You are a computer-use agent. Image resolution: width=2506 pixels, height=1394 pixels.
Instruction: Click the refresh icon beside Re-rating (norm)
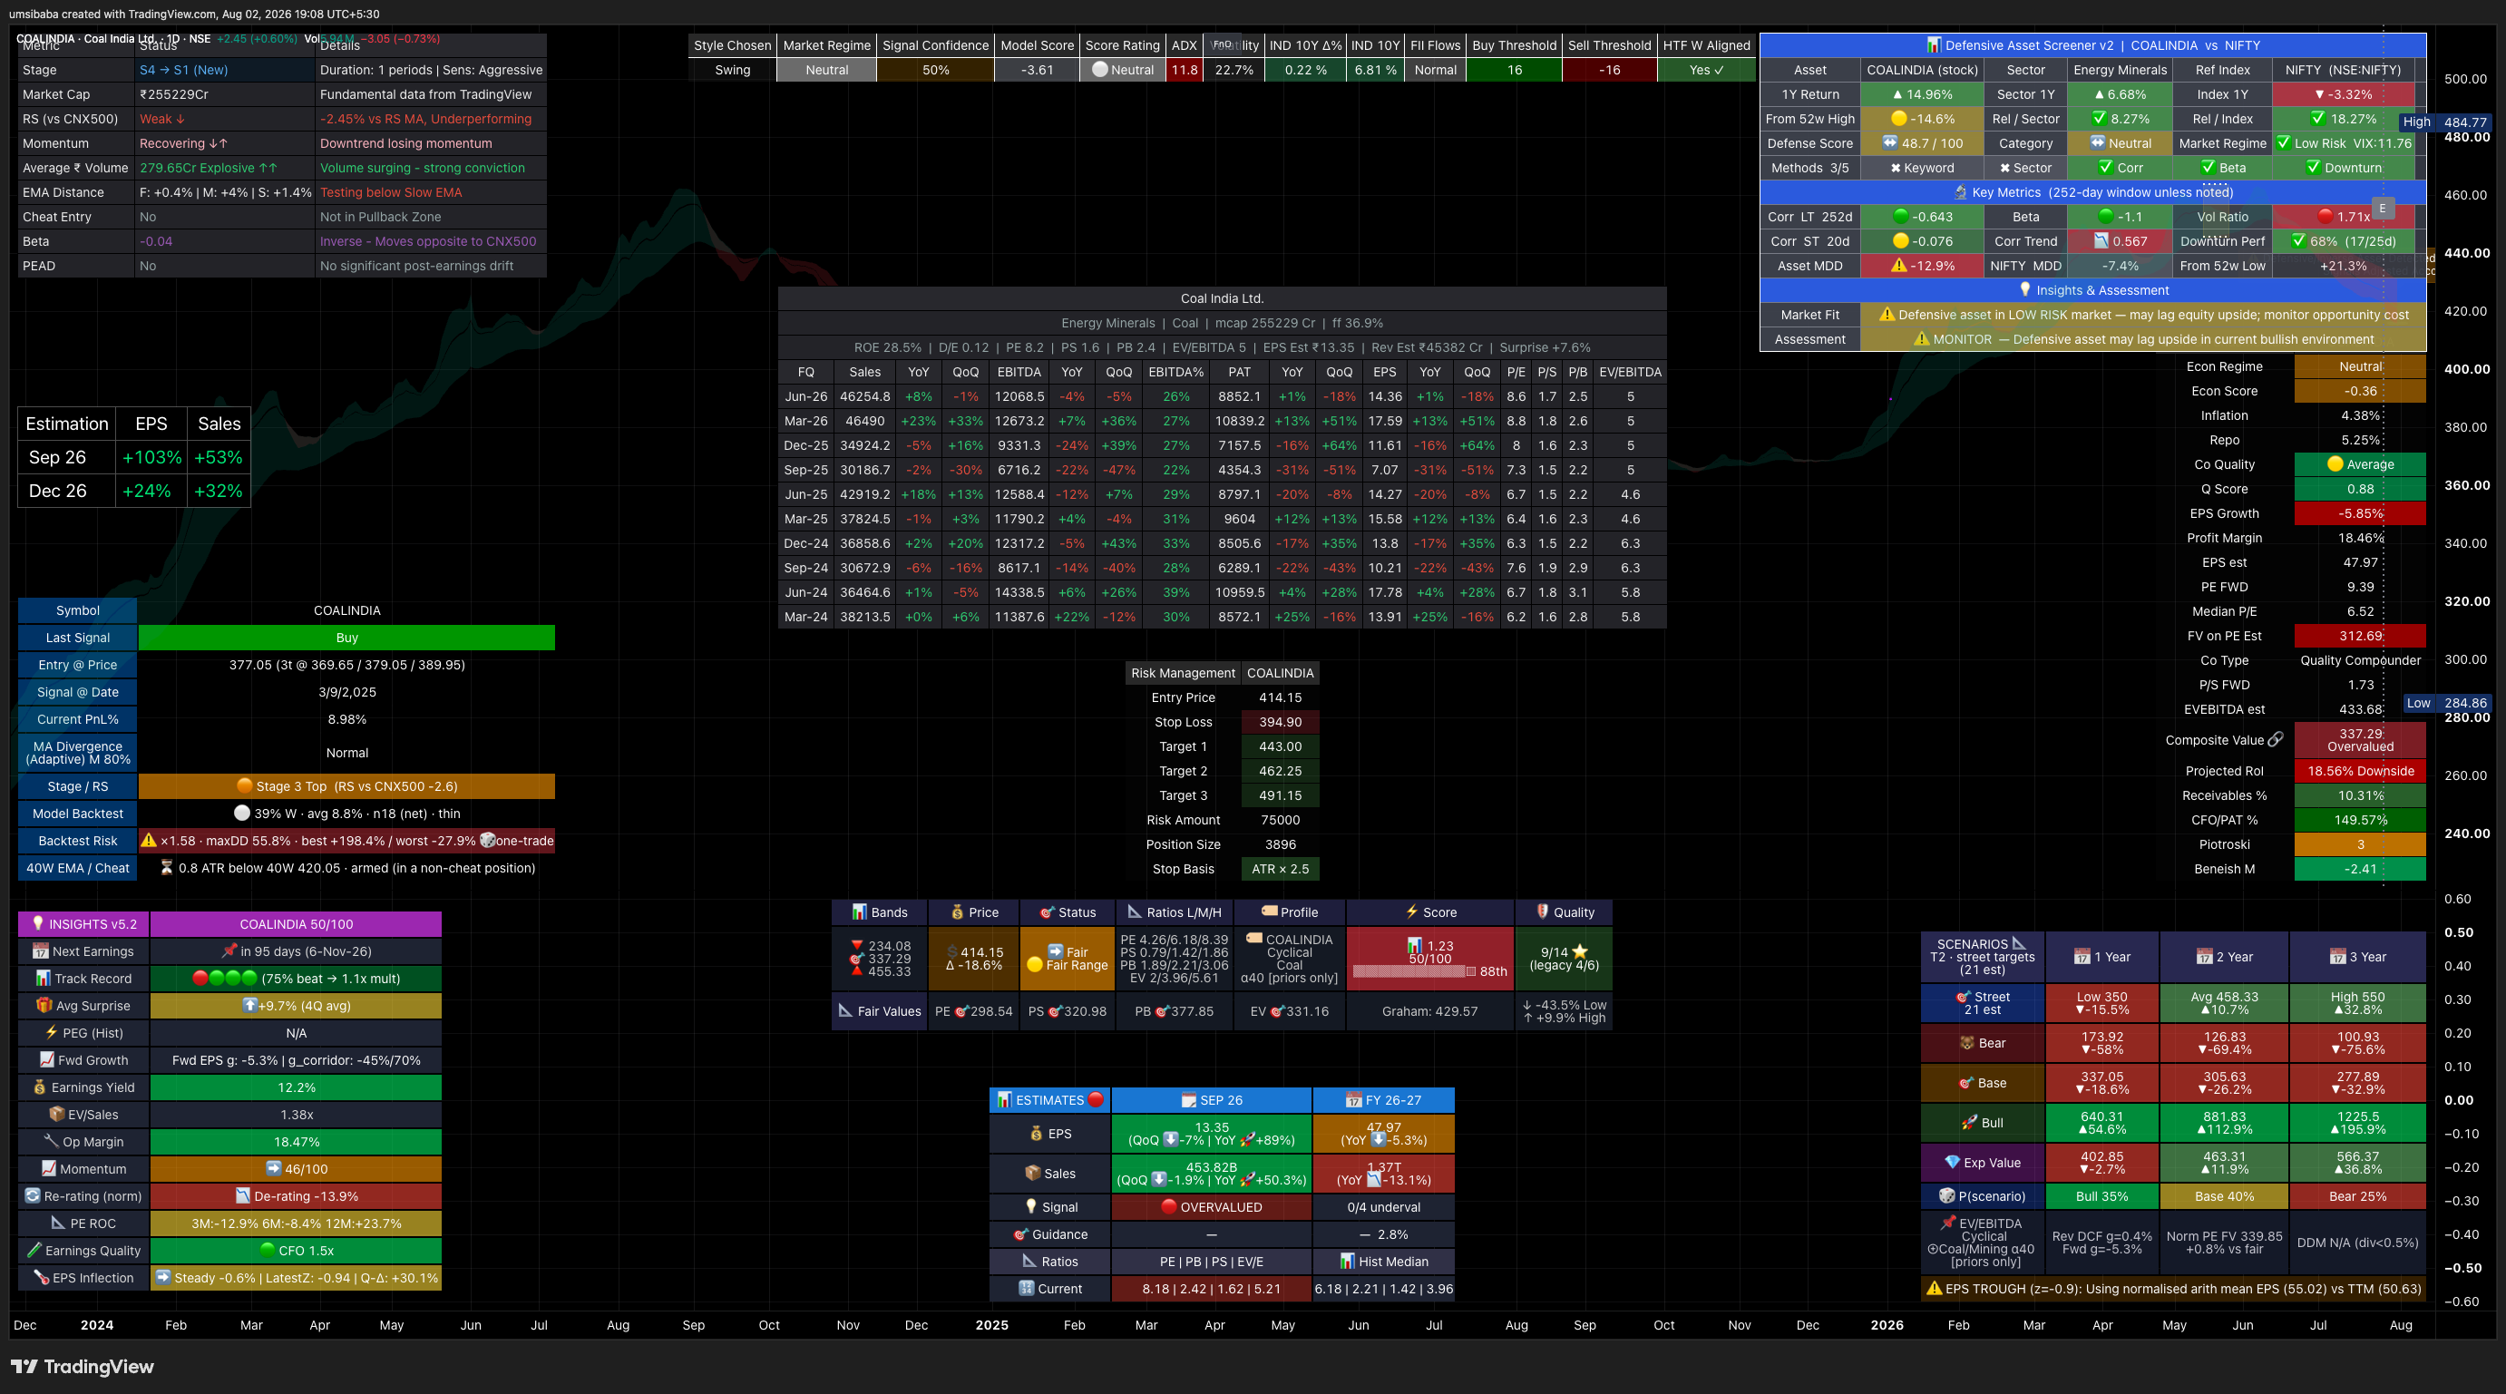pyautogui.click(x=33, y=1195)
